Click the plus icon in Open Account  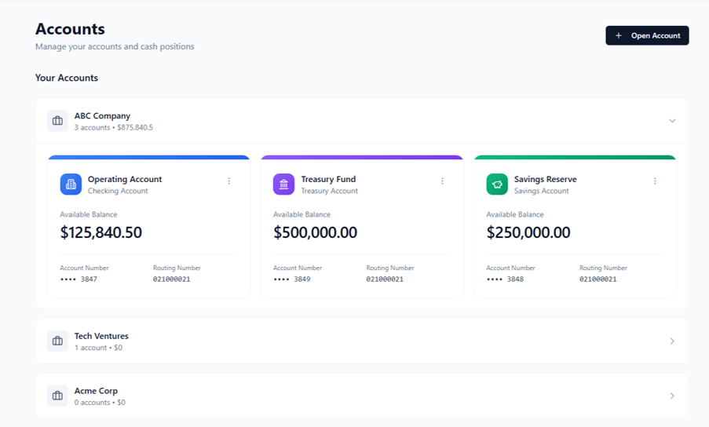coord(619,35)
